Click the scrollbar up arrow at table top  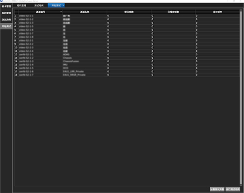point(241,11)
